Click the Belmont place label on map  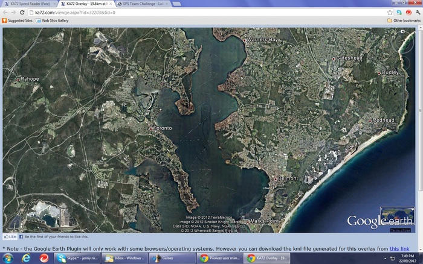(x=288, y=178)
